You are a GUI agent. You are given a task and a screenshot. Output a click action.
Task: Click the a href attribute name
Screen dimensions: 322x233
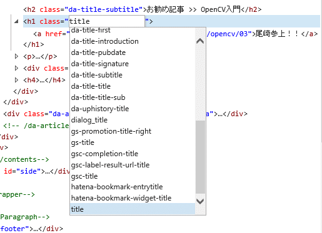[53, 34]
